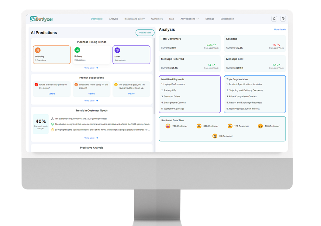Click the purple Other question icon
The height and width of the screenshot is (226, 321).
[117, 50]
